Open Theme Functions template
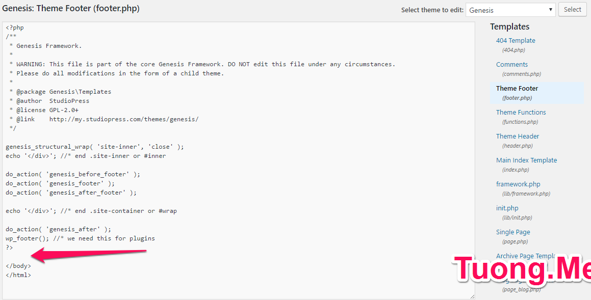Viewport: 591px width, 300px height. click(521, 113)
